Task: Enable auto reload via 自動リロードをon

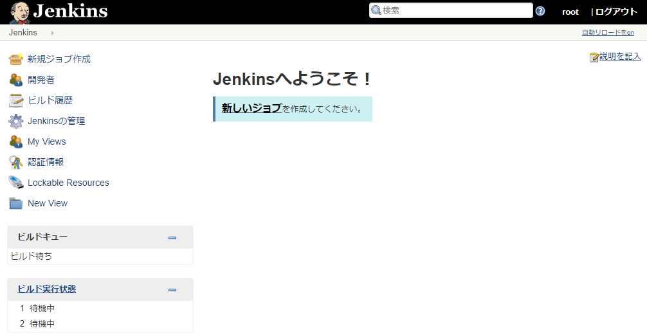Action: tap(608, 33)
